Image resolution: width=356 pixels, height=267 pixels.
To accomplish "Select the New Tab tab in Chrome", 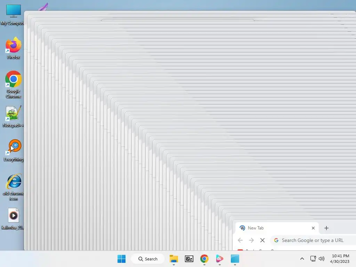I will (277, 228).
